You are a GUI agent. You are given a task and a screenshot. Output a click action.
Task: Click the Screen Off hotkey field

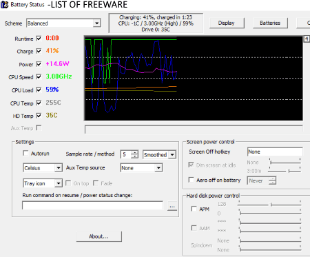[x=275, y=152]
